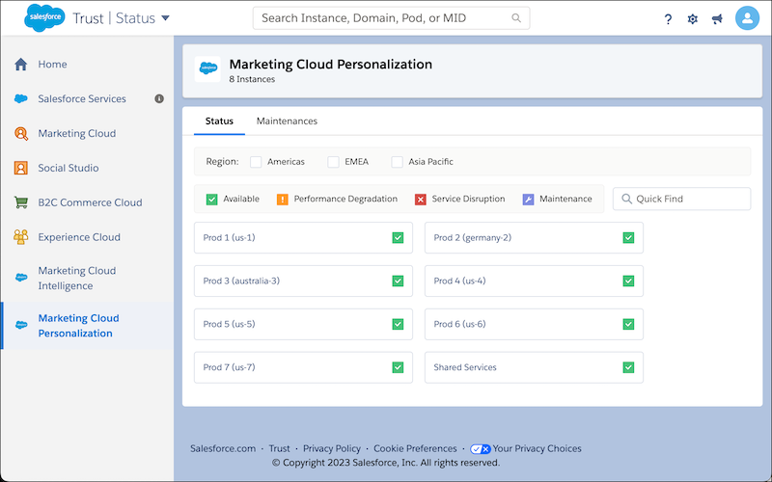The width and height of the screenshot is (772, 482).
Task: Open the Prod 4 (us-4) instance
Action: (x=534, y=281)
